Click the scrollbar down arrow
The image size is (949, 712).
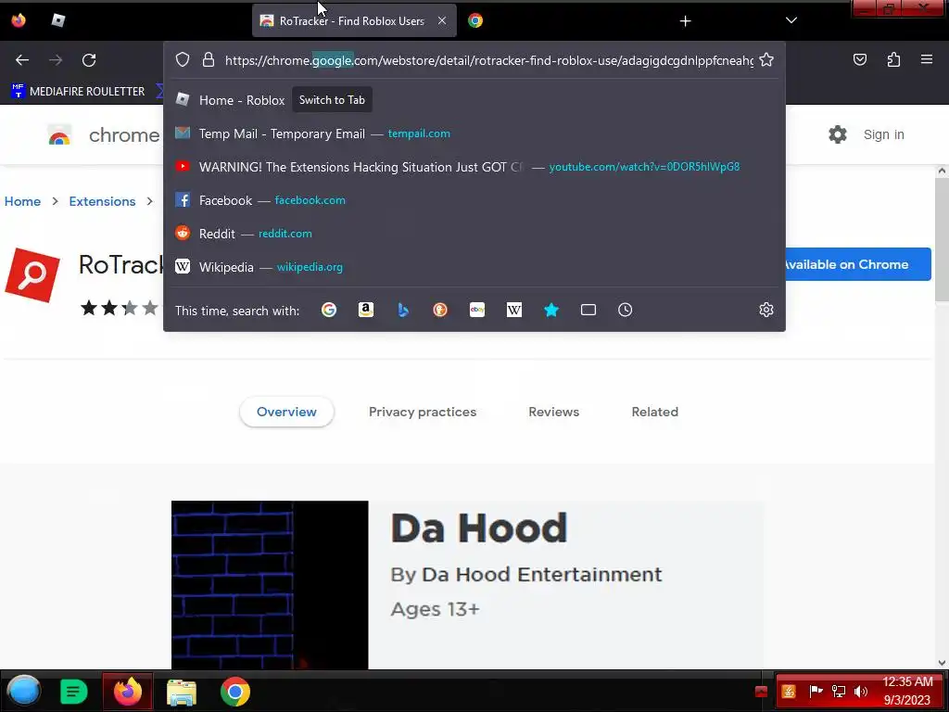(x=942, y=663)
